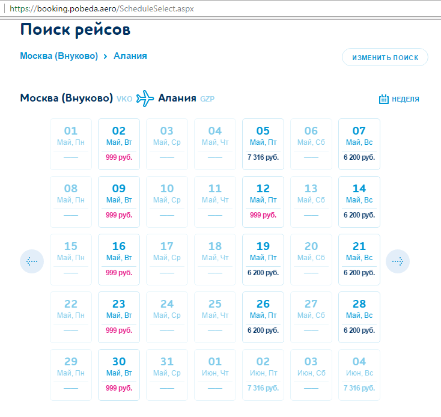Click the airplane route icon
The height and width of the screenshot is (417, 441).
[145, 98]
